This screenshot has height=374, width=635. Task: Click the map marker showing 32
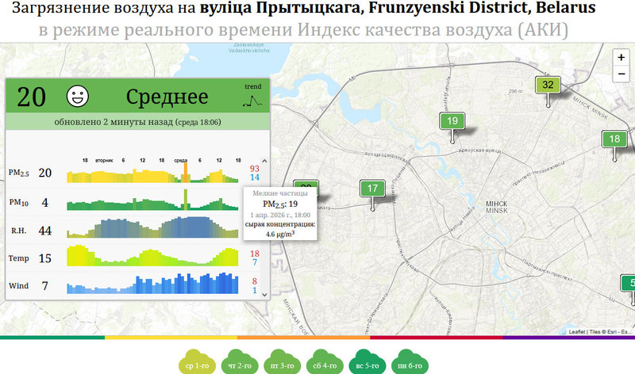[x=547, y=85]
